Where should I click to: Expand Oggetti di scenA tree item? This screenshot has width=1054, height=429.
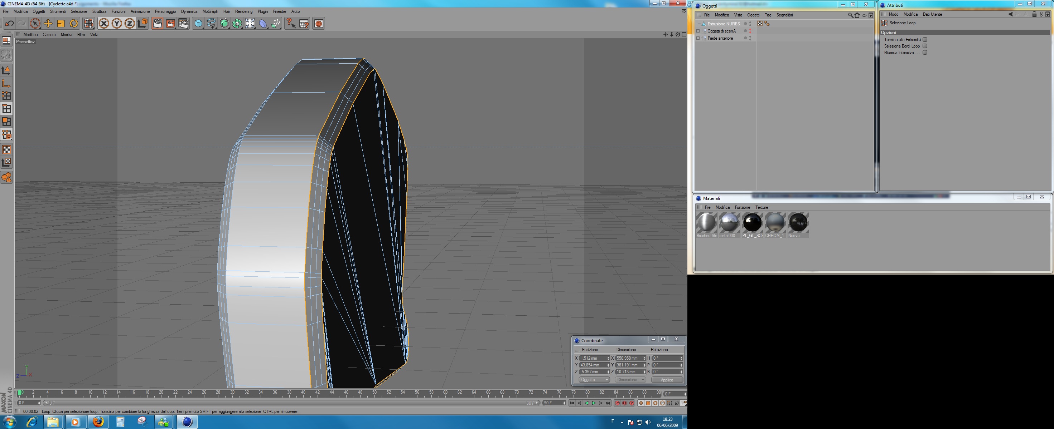point(698,31)
